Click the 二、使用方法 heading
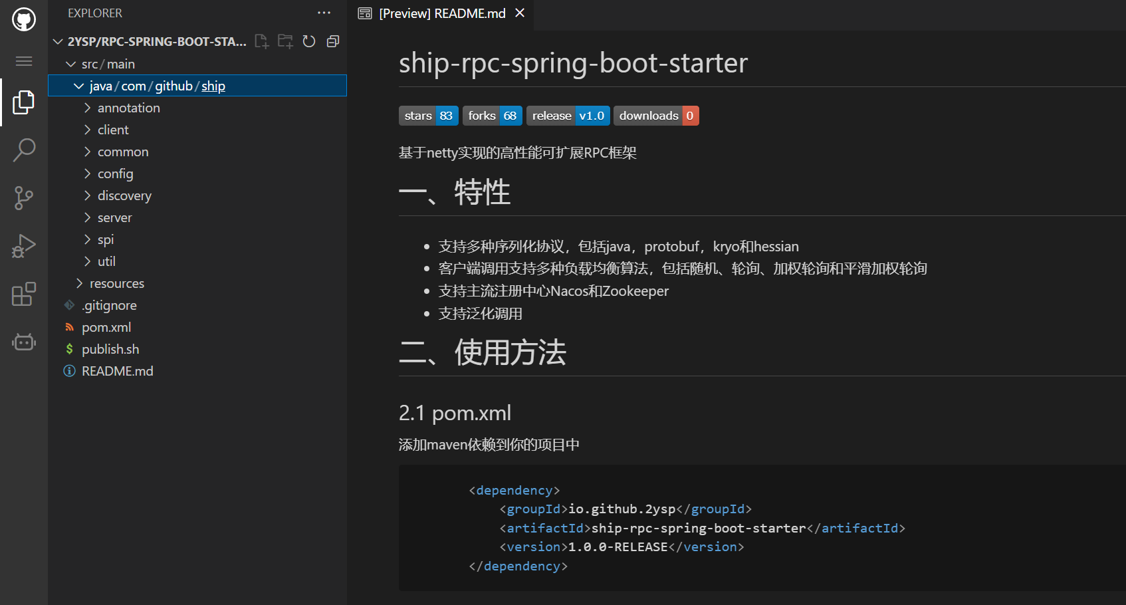 coord(483,352)
